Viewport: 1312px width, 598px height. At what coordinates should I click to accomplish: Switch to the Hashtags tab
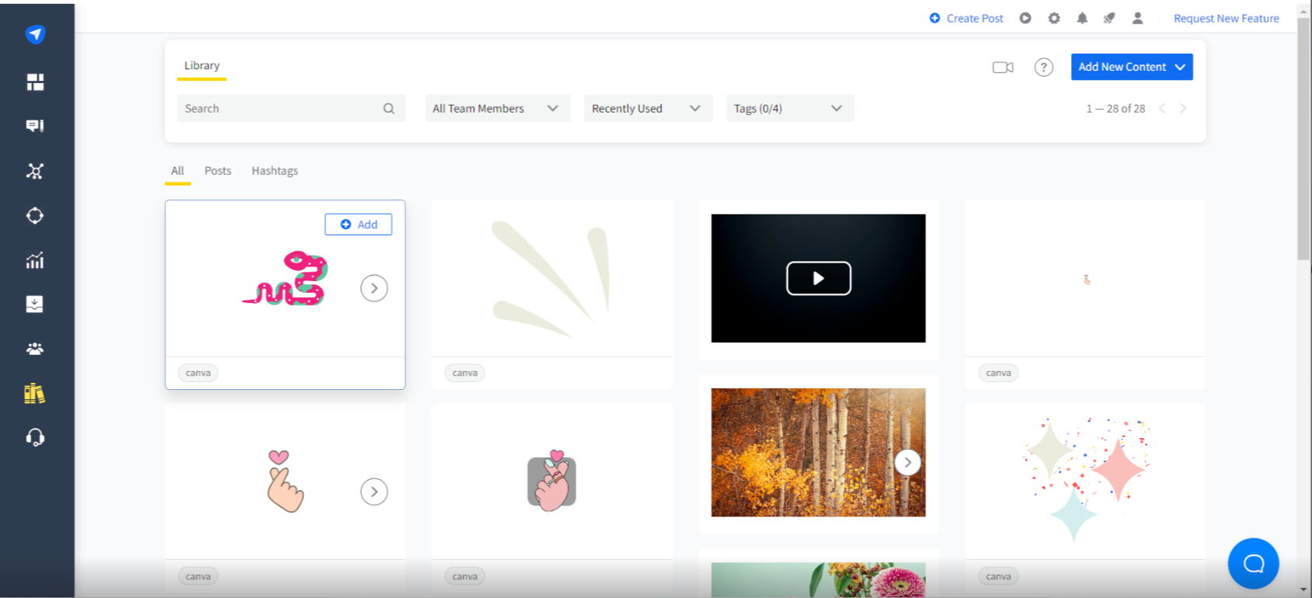[x=275, y=171]
